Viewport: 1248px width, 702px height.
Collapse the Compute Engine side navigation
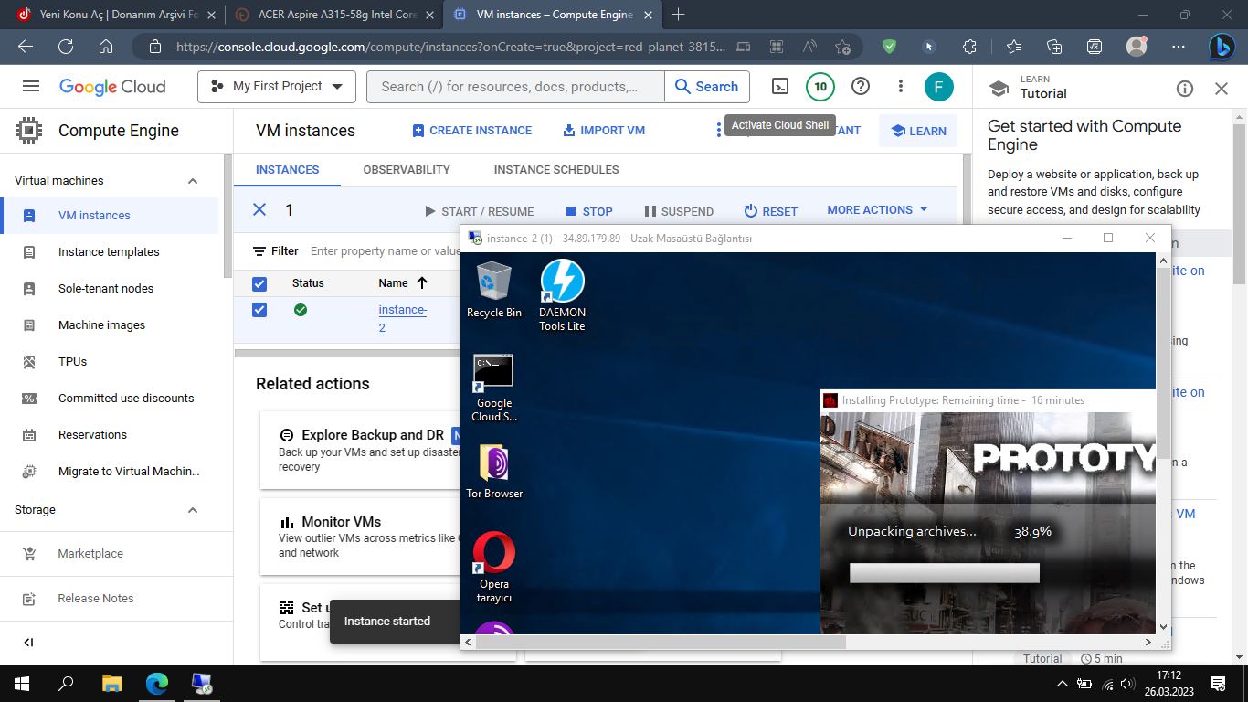point(28,643)
